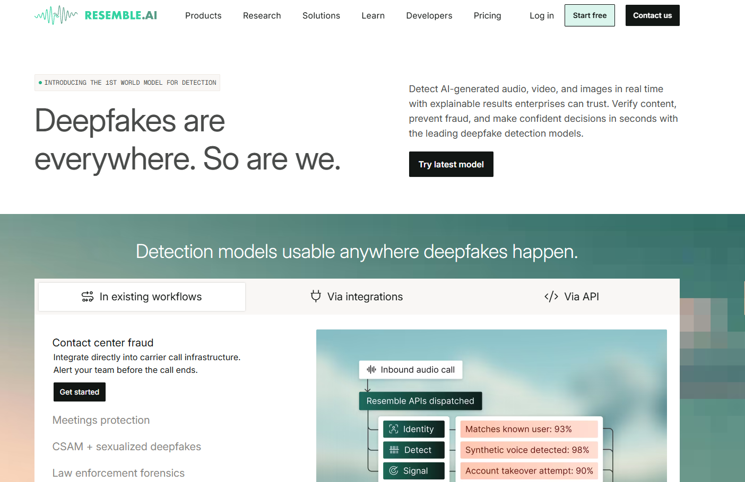Expand Law enforcement forensics section
The image size is (745, 482).
118,473
